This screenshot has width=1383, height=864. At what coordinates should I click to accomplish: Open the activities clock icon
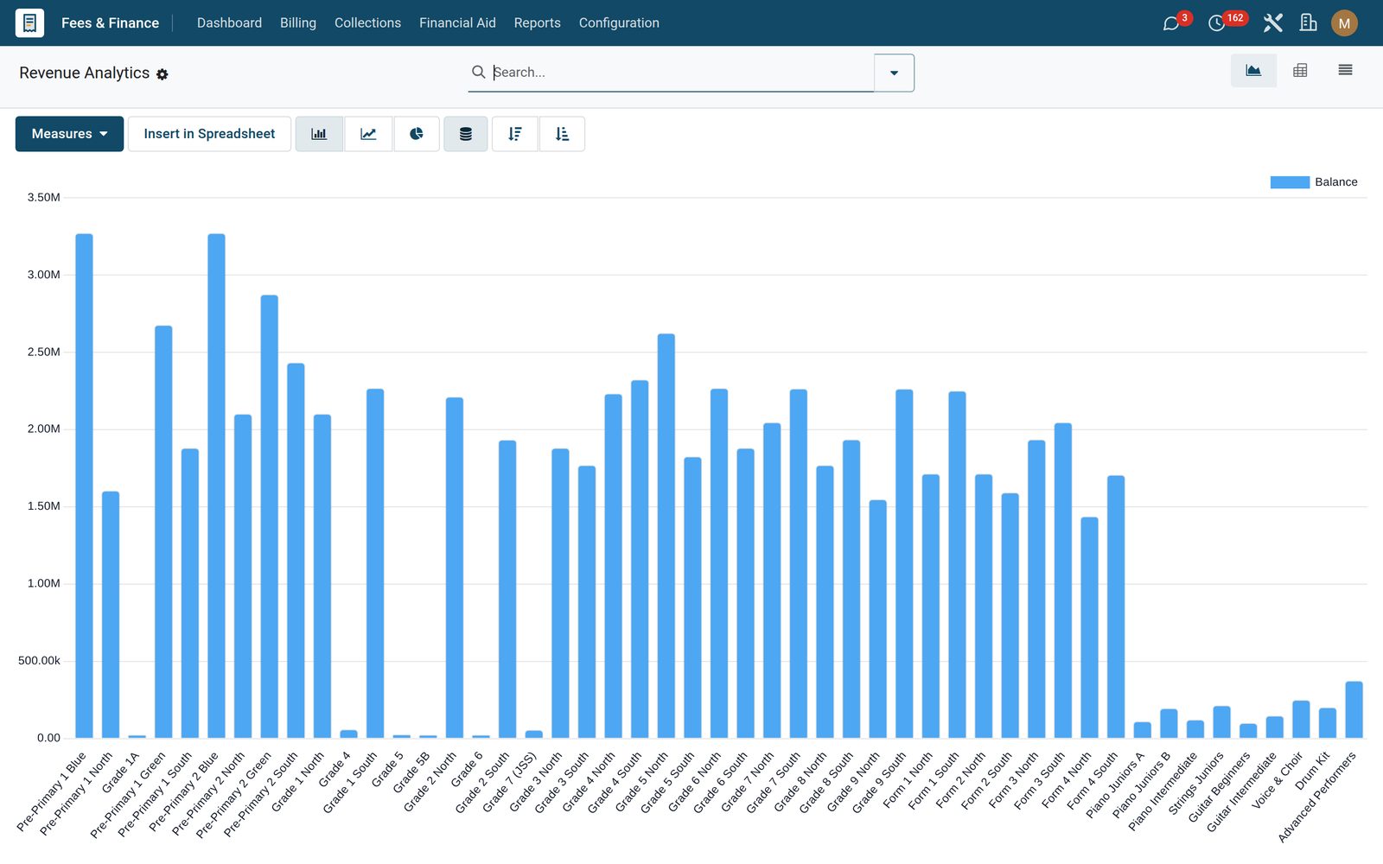point(1217,23)
